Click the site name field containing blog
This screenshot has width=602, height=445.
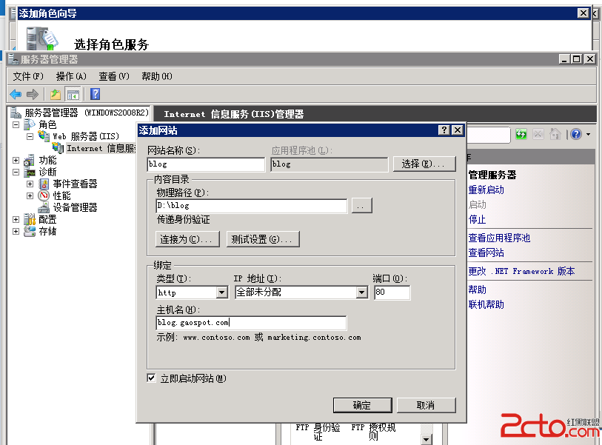(206, 164)
